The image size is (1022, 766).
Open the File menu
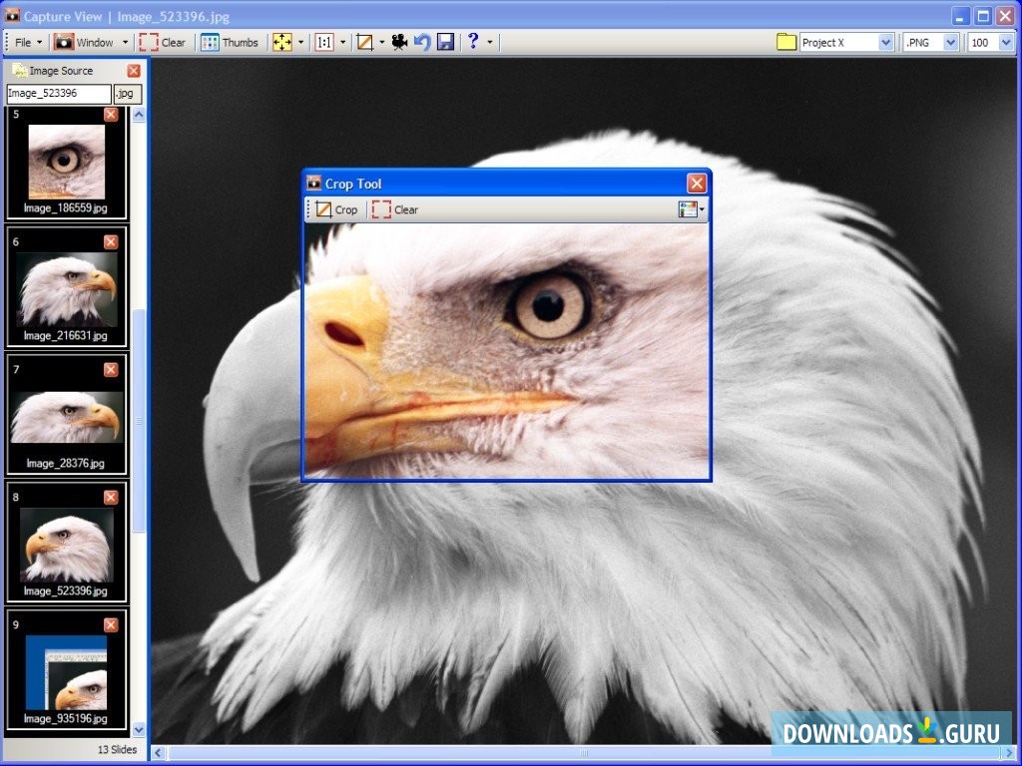tap(28, 42)
